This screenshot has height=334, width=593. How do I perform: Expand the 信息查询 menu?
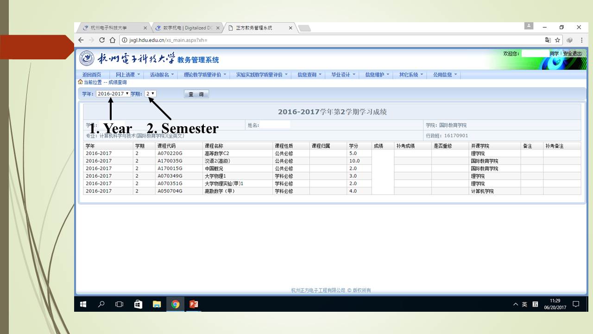pos(309,75)
